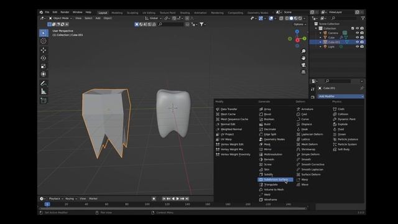Viewport: 398px width, 224px height.
Task: Toggle viewport overlays button
Action: tap(271, 18)
